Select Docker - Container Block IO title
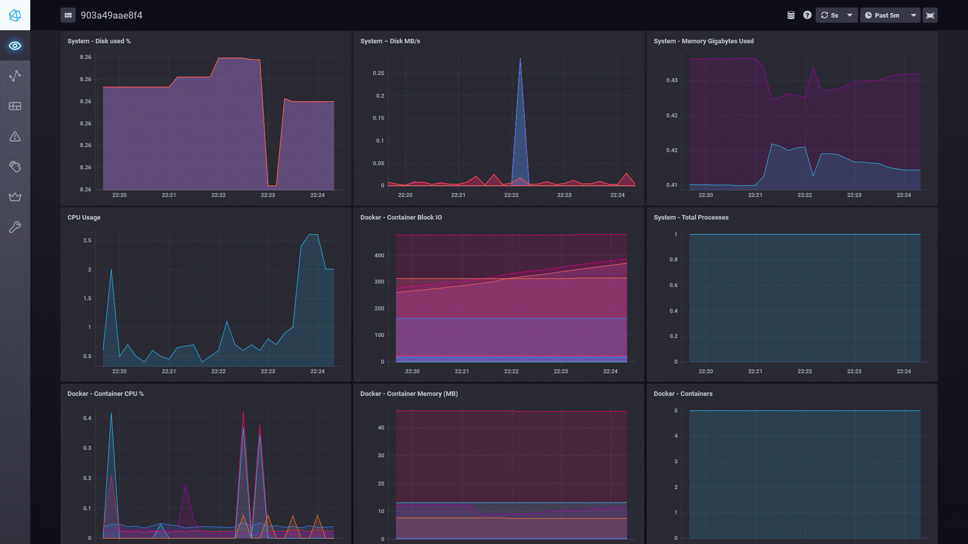 401,218
